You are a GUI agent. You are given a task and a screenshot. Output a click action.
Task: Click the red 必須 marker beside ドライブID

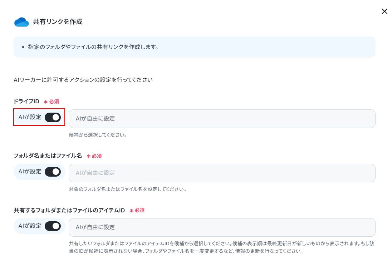click(x=52, y=102)
